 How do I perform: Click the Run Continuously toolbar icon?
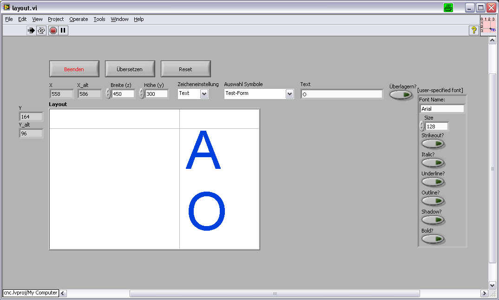point(41,31)
